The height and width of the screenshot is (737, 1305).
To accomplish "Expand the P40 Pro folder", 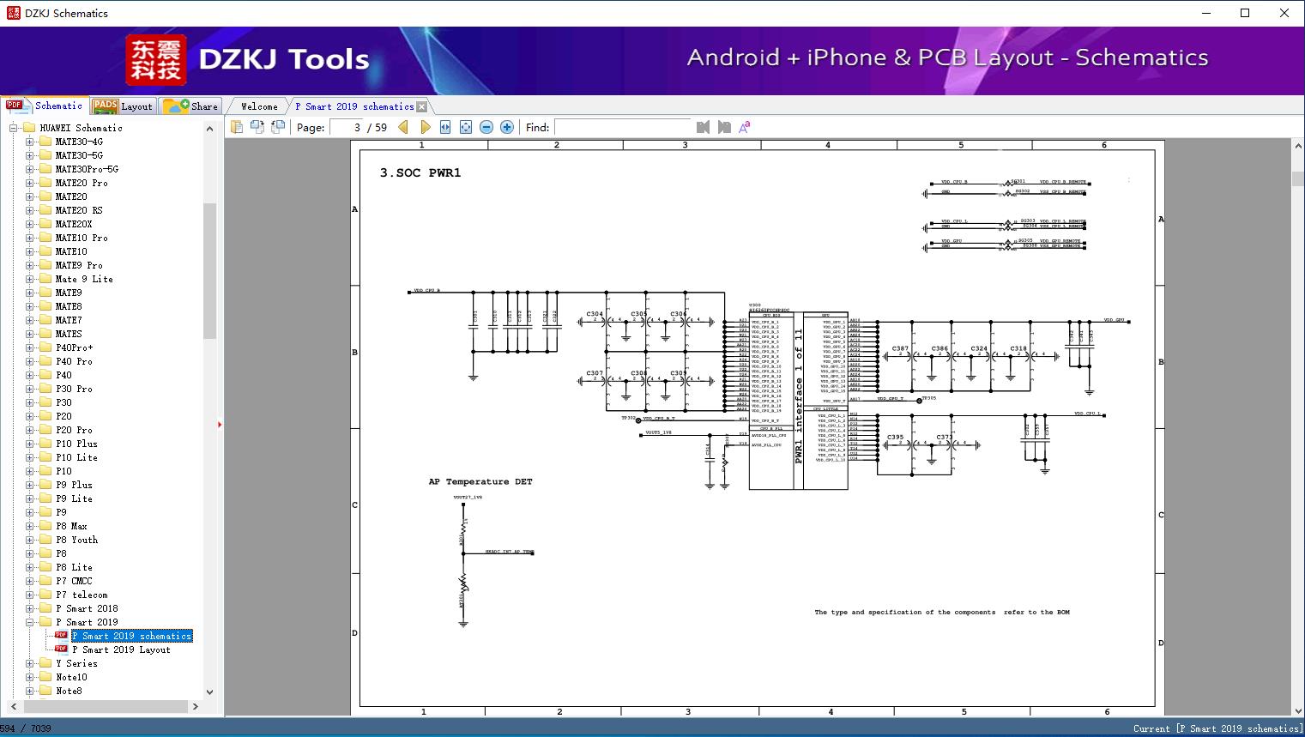I will 30,361.
